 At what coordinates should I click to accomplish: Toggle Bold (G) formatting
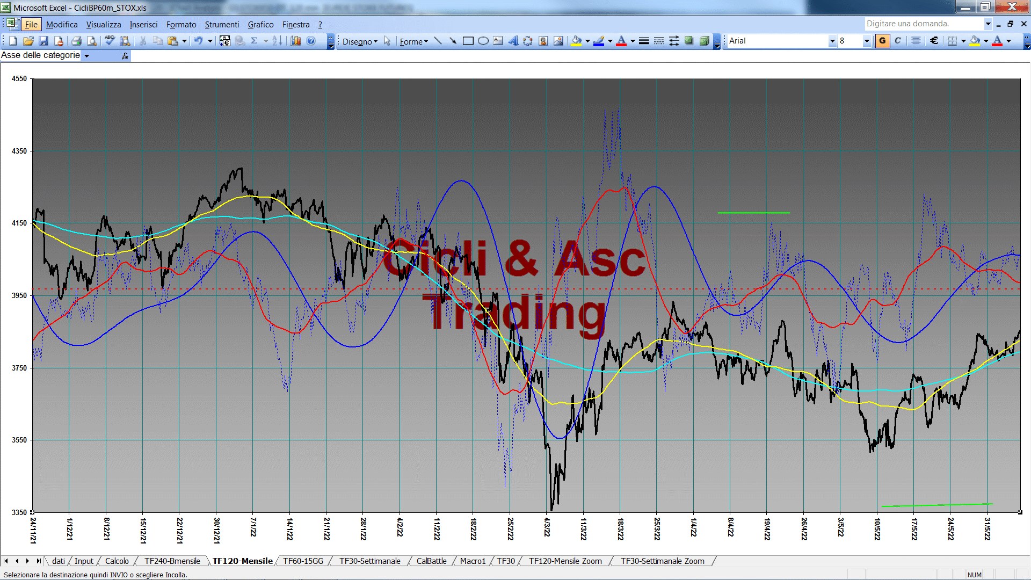882,41
